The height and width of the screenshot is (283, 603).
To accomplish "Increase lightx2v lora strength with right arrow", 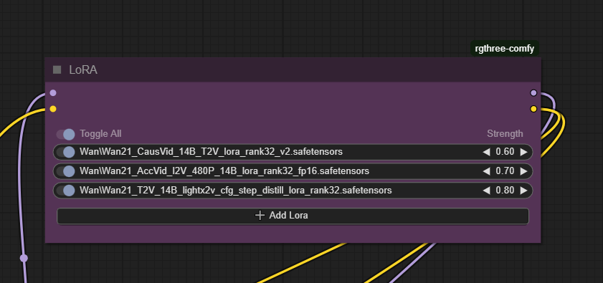I will click(523, 191).
